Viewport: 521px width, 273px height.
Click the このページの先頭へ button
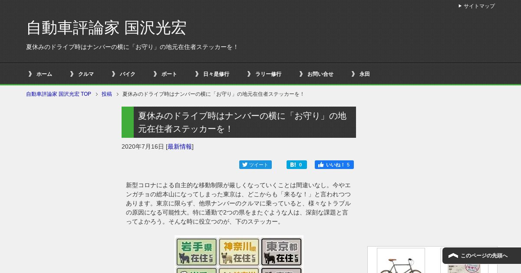tap(481, 256)
